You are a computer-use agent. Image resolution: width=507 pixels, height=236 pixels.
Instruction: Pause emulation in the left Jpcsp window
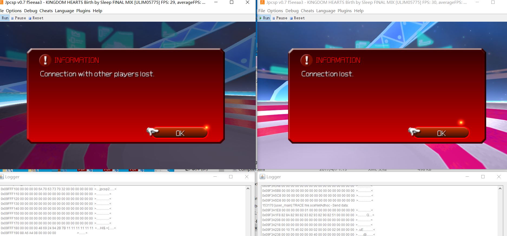tap(18, 18)
